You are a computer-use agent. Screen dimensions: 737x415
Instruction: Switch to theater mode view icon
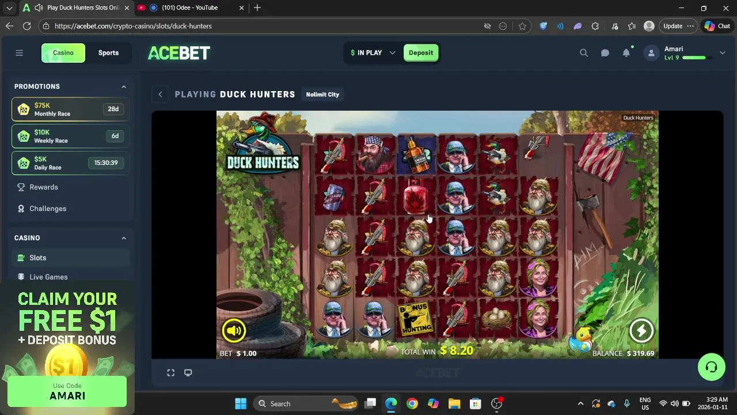pos(188,373)
